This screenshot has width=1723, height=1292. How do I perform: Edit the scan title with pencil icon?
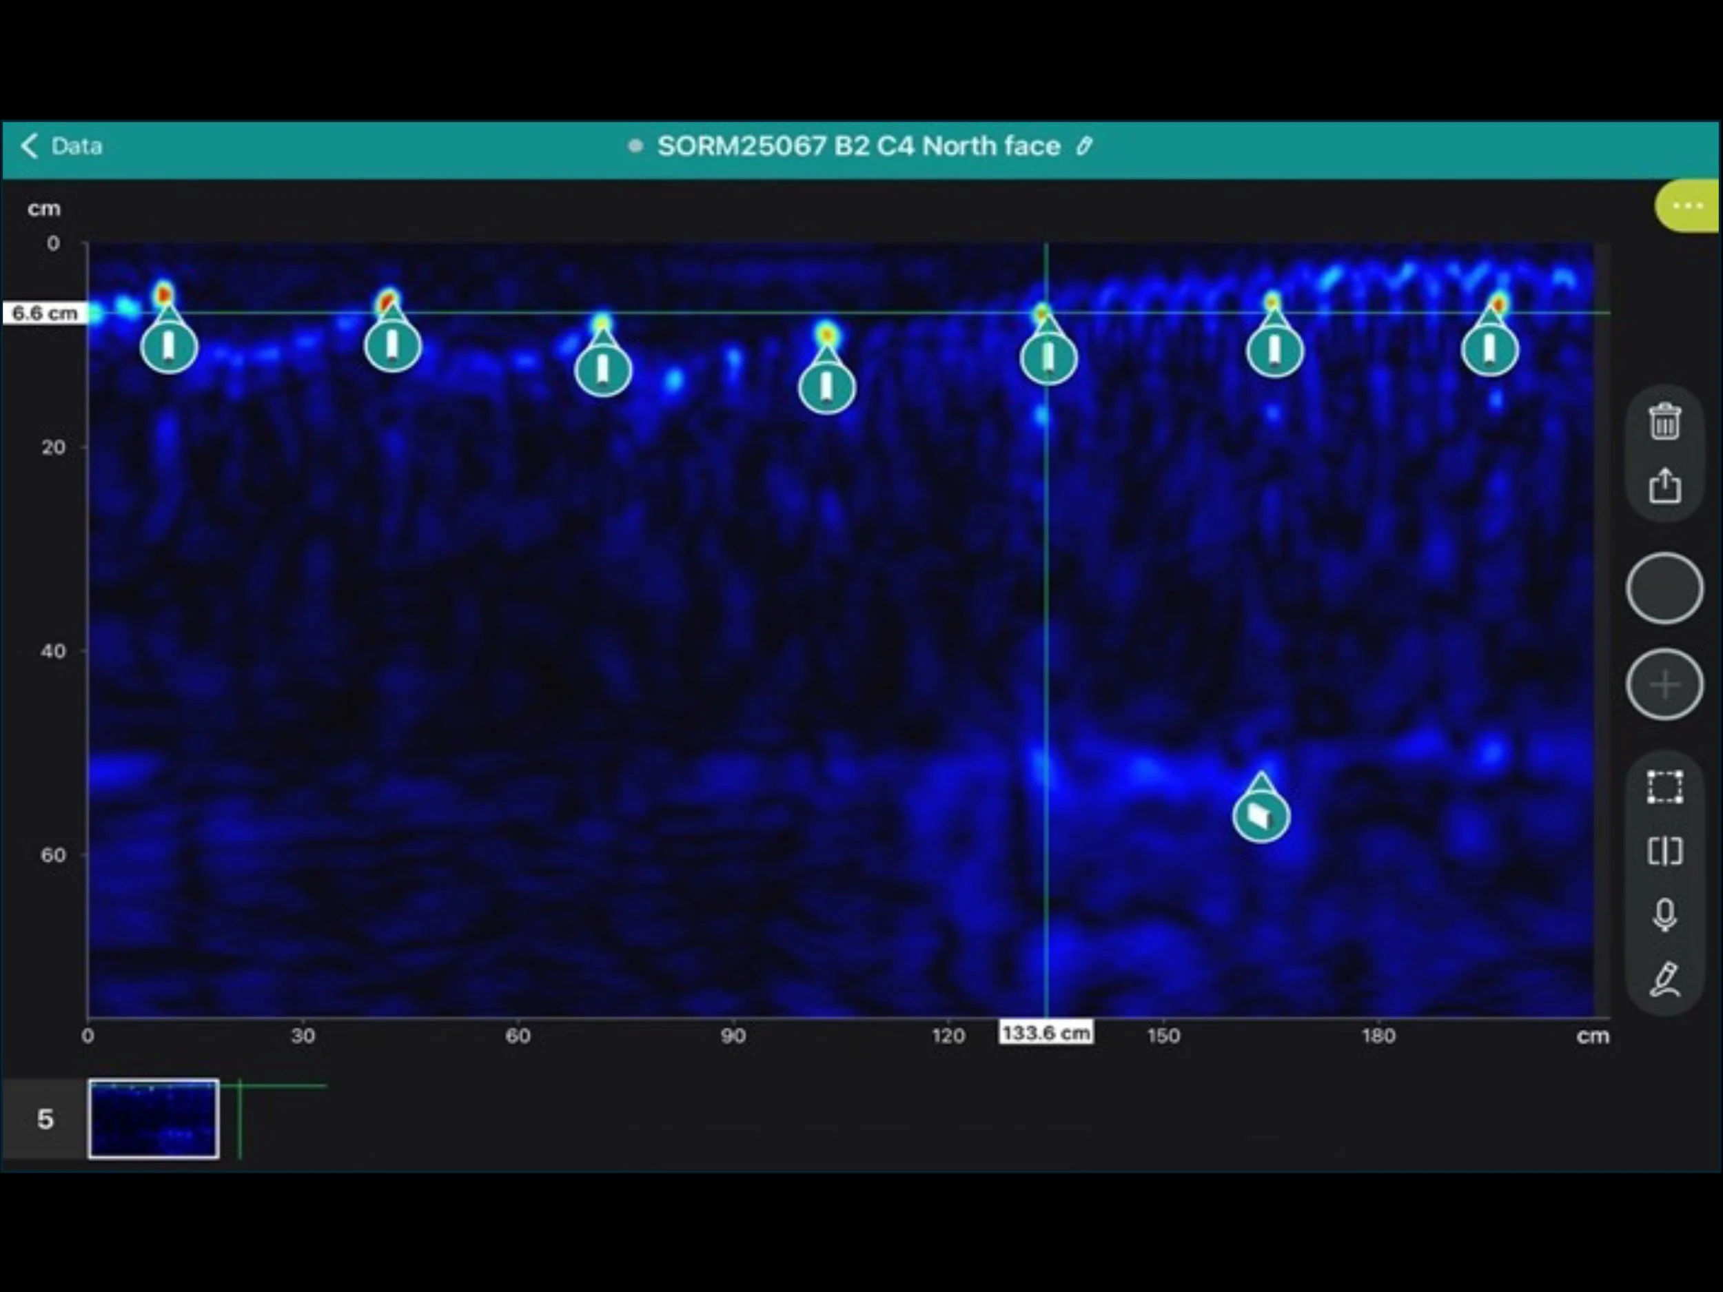(x=1084, y=146)
